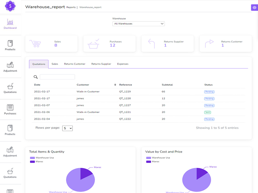Screen dimensions: 258x193
Task: Switch to the Returns Customer tab
Action: click(x=75, y=64)
